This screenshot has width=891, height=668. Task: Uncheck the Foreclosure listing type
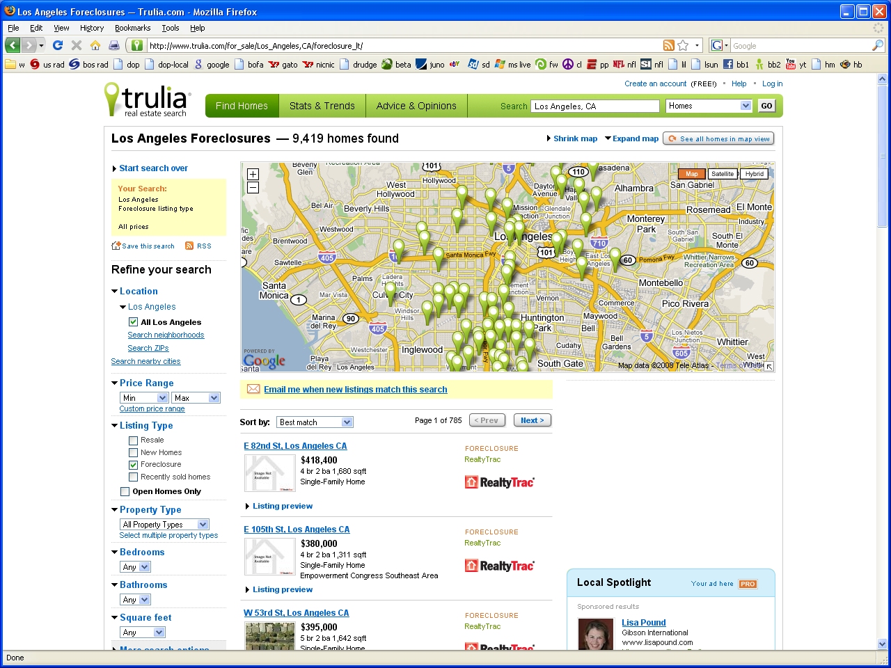[133, 465]
